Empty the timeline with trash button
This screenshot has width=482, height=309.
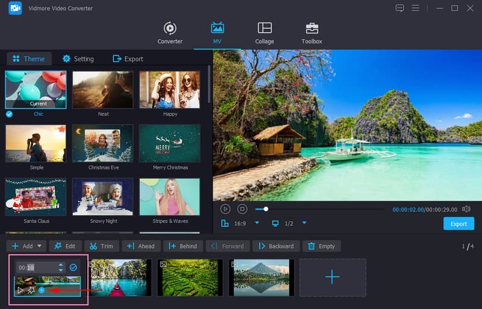[x=321, y=246]
